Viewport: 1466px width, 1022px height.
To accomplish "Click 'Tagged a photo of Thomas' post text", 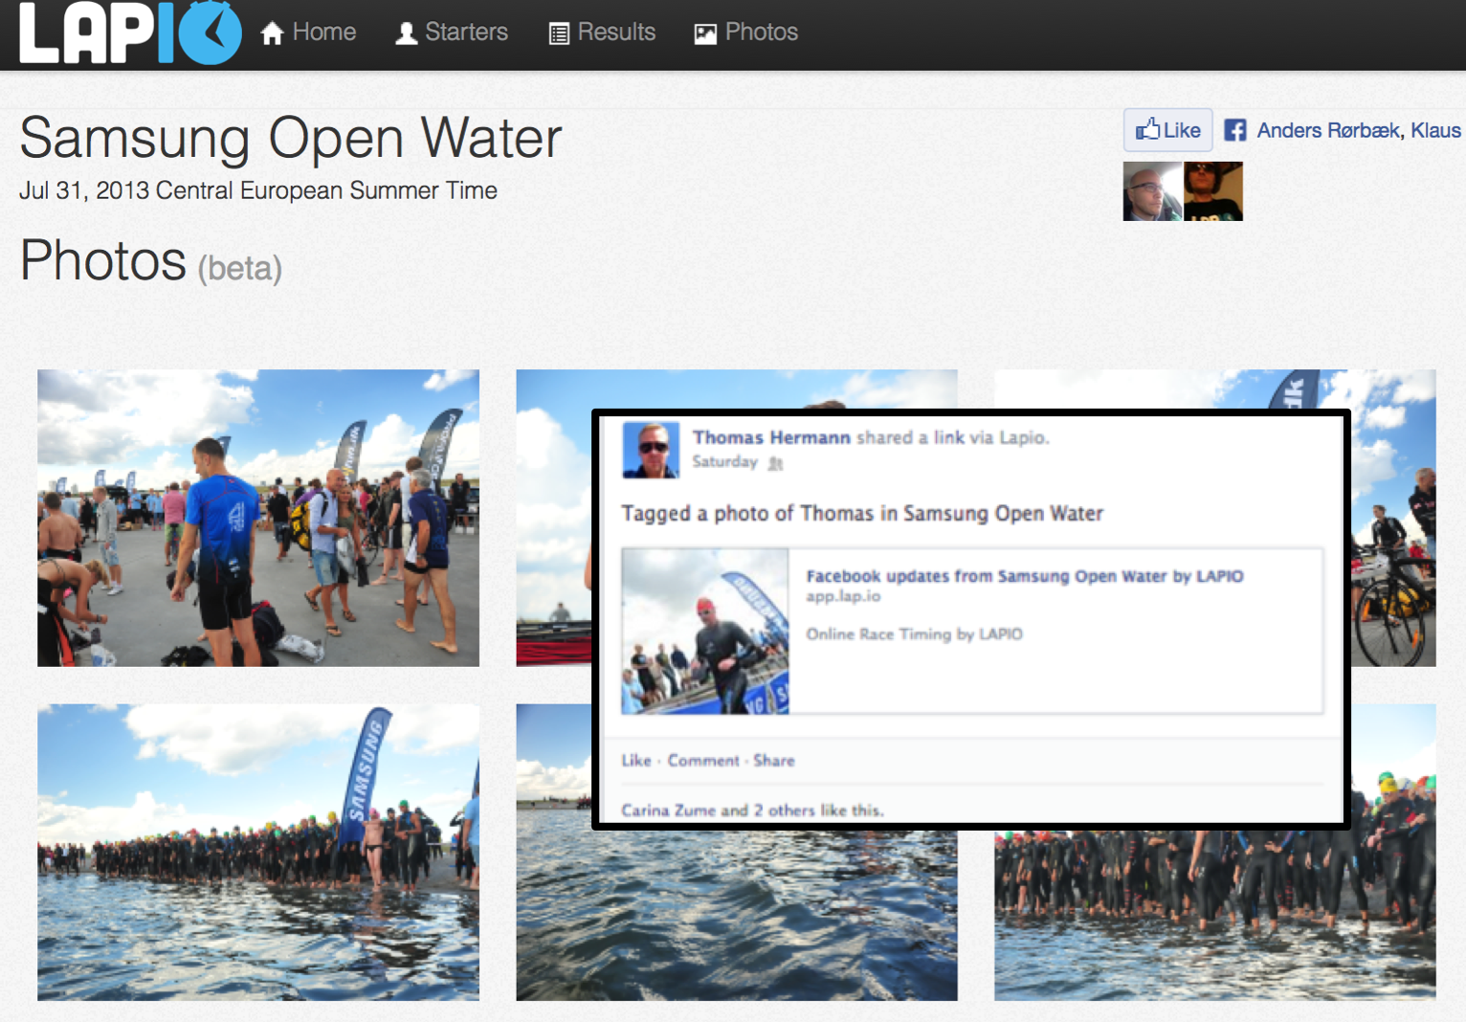I will (862, 514).
